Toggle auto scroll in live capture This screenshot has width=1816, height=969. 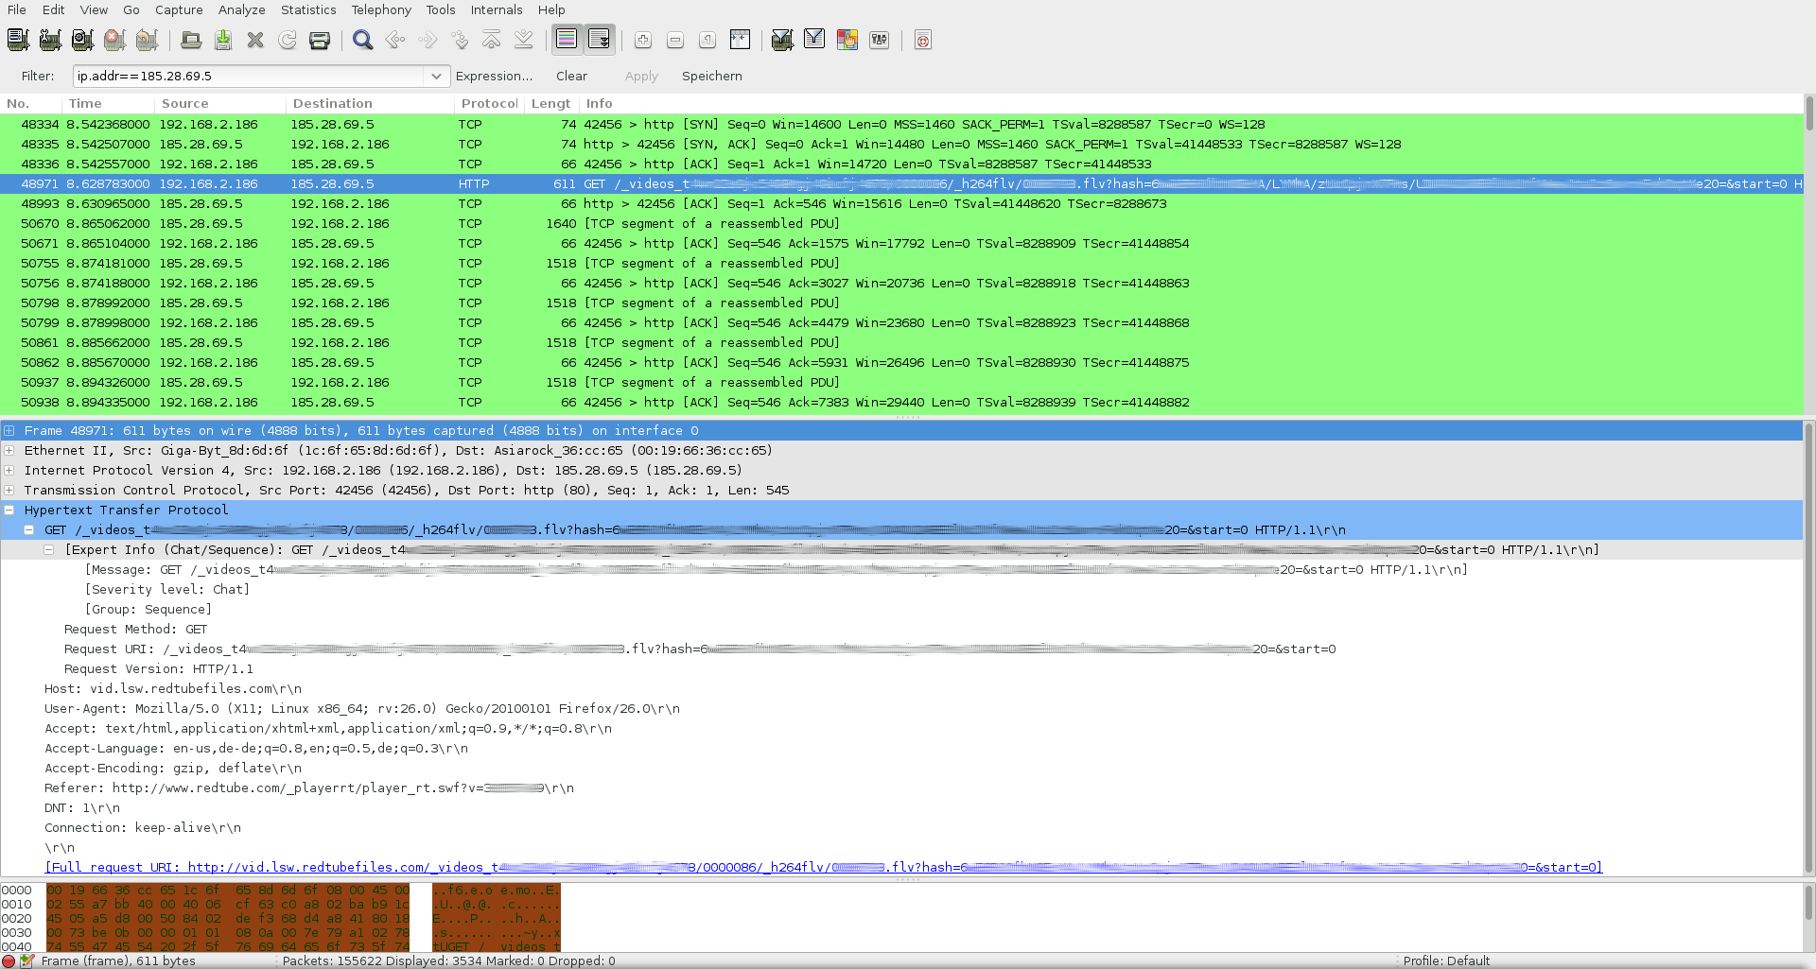coord(599,40)
